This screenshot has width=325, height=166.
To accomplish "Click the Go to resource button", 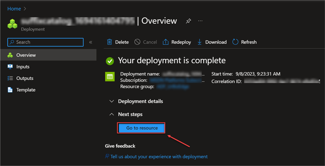I will (x=141, y=128).
